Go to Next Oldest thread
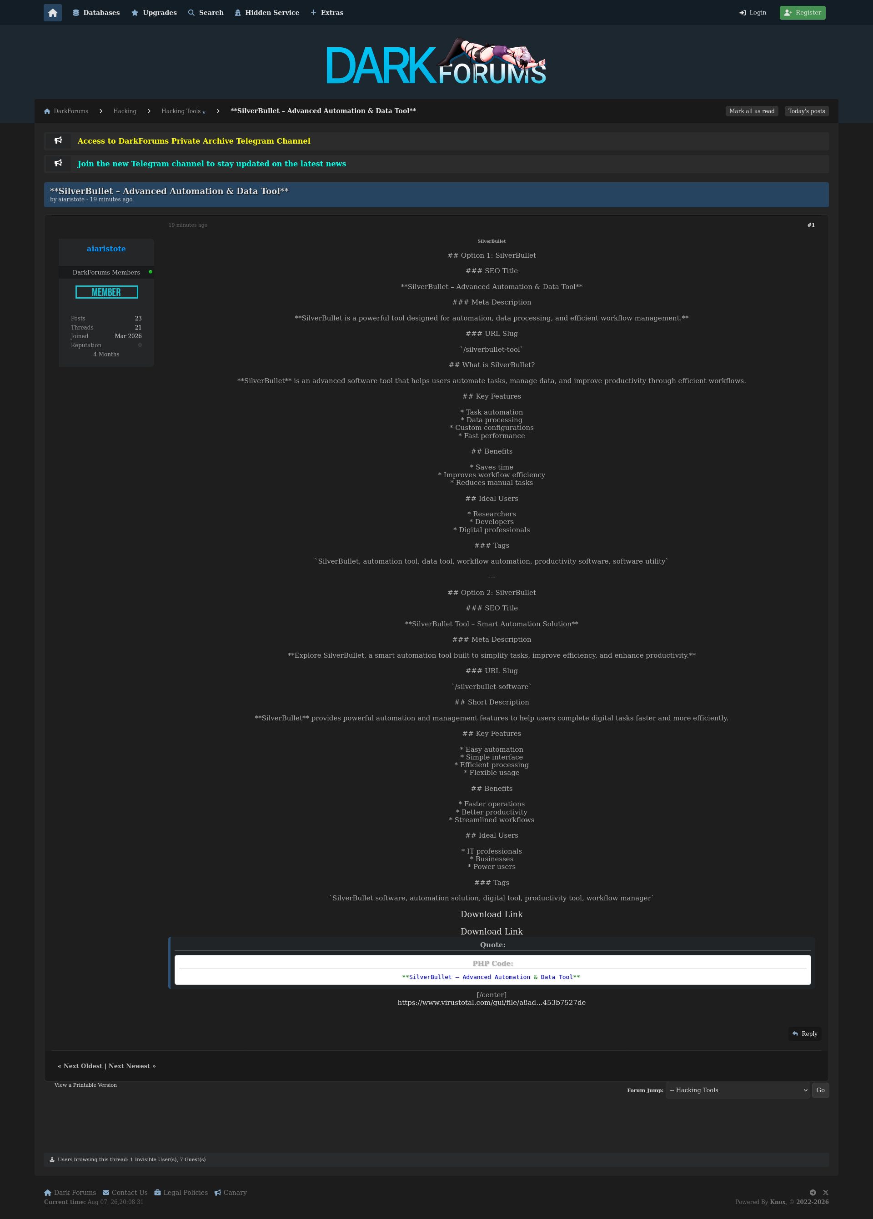The width and height of the screenshot is (873, 1219). click(x=83, y=1066)
